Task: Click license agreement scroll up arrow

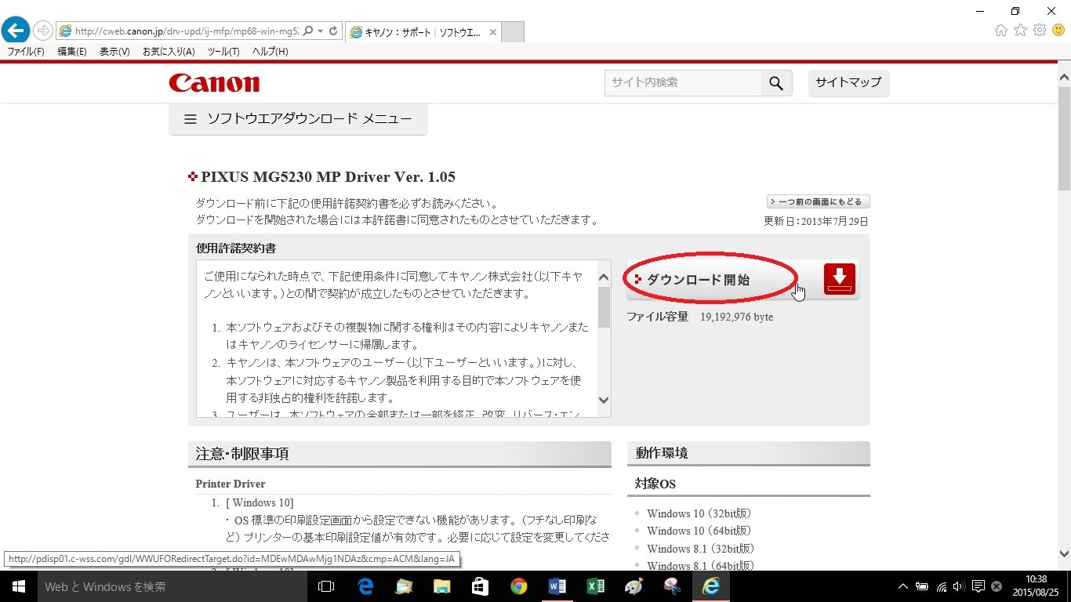Action: coord(604,277)
